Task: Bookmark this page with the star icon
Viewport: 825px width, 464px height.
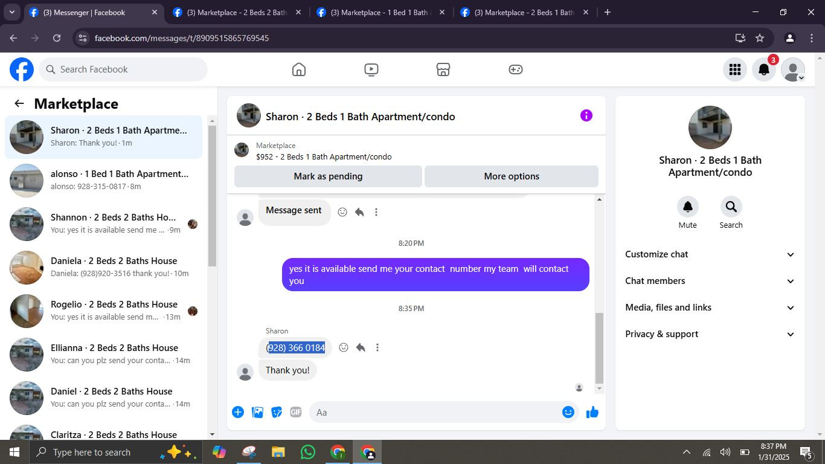Action: (x=760, y=38)
